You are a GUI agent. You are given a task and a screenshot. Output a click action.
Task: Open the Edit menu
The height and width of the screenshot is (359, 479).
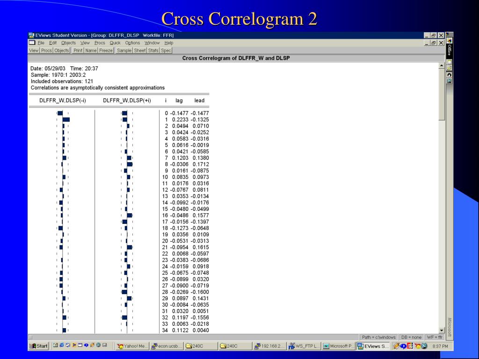(x=53, y=43)
